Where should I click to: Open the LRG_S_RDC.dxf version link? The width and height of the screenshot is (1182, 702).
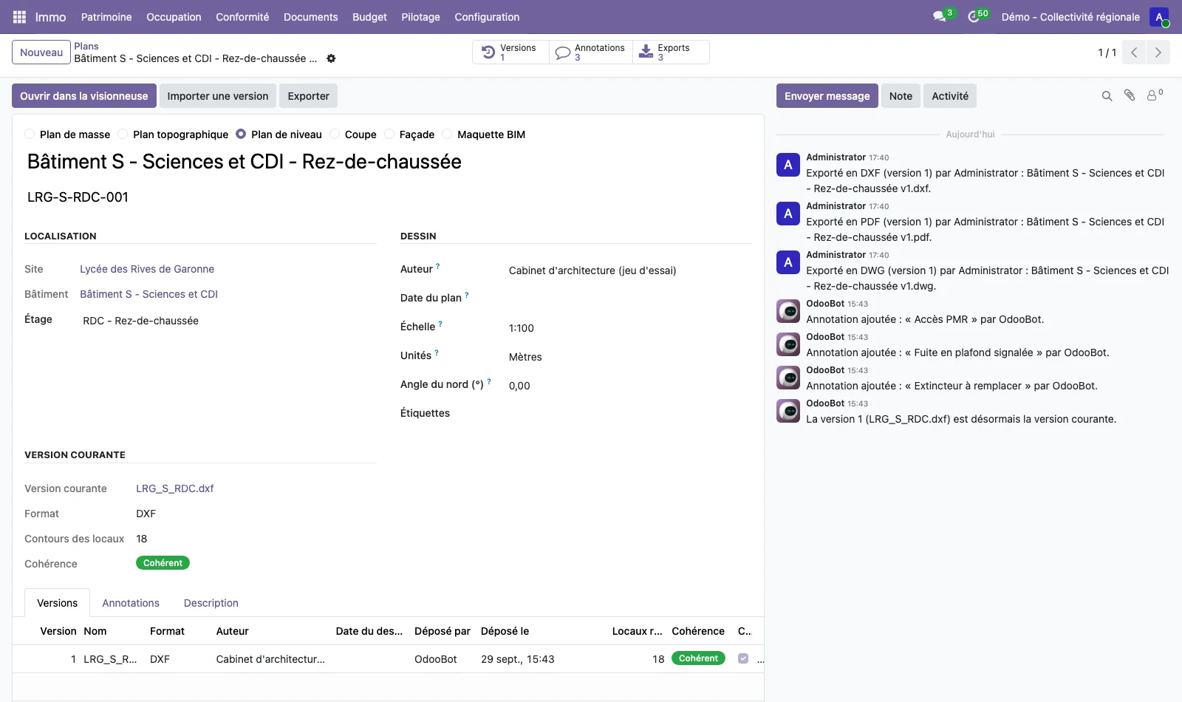coord(175,488)
